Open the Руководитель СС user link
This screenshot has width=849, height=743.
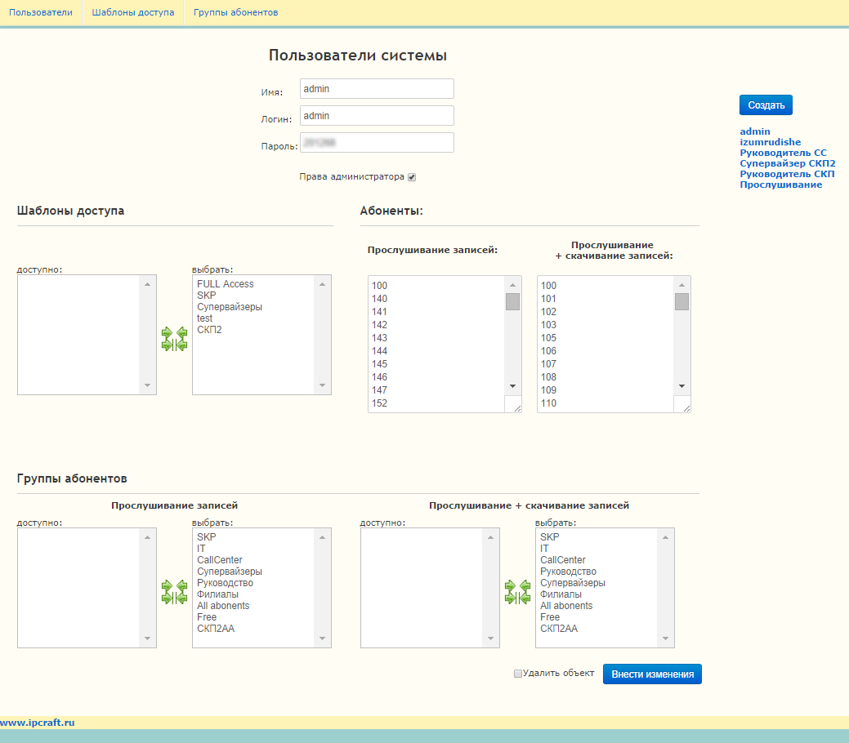(783, 153)
